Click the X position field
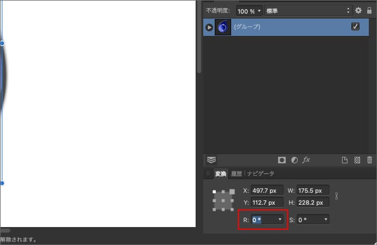The height and width of the screenshot is (245, 377). tap(267, 191)
